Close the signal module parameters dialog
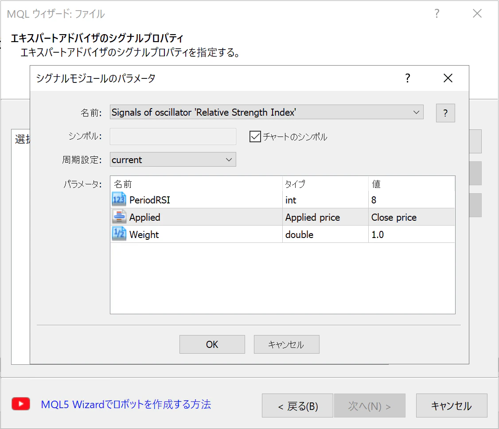Viewport: 499px width, 429px height. point(448,78)
